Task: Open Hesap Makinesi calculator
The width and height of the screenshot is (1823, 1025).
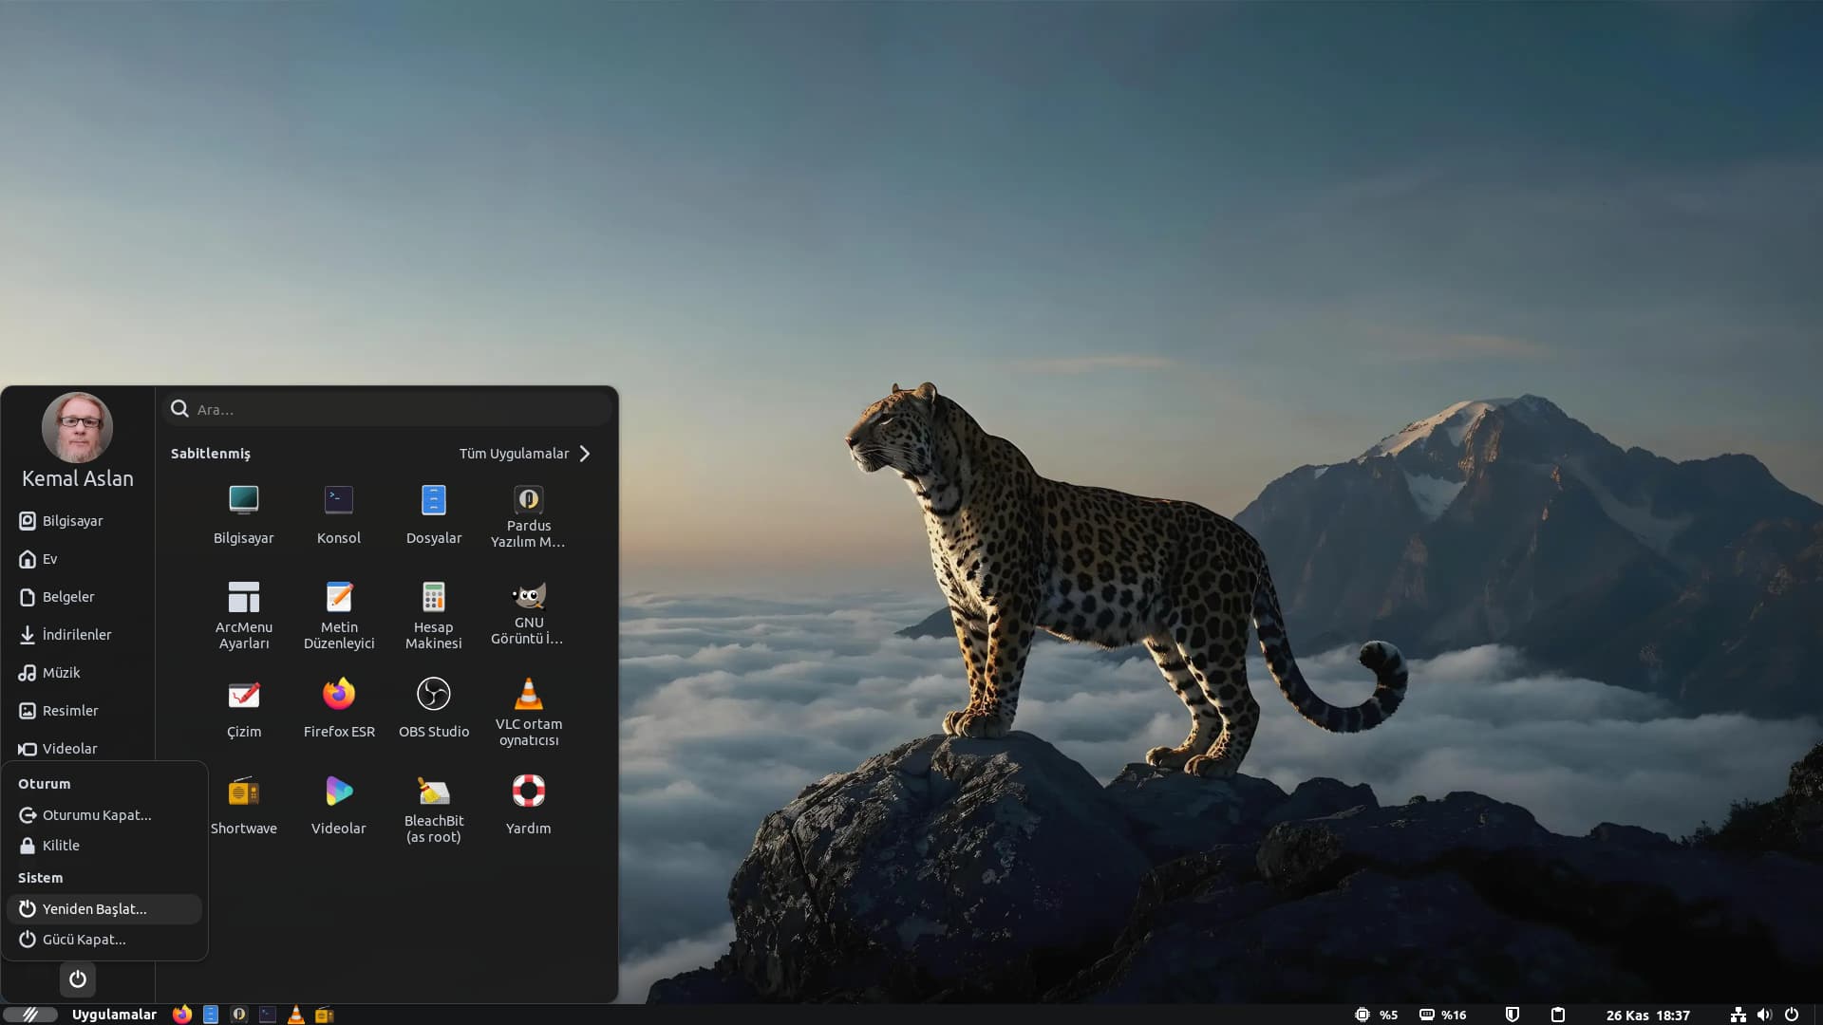Action: click(x=434, y=613)
